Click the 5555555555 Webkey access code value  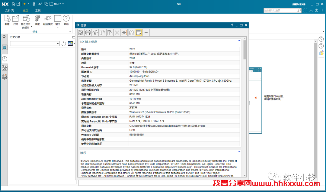click(137, 135)
